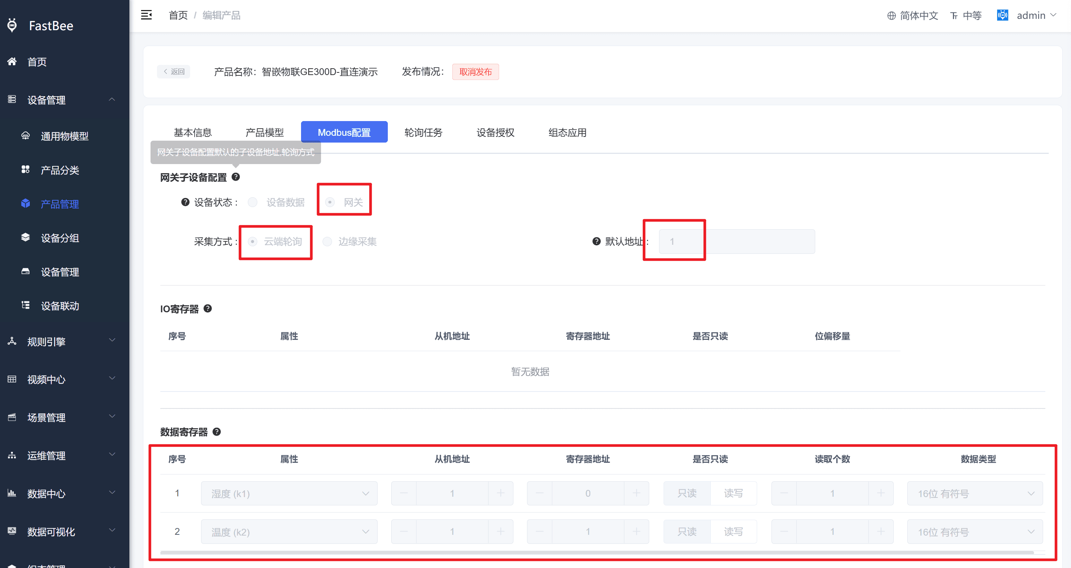Open the 湿度 (k1) attribute dropdown

coord(289,493)
